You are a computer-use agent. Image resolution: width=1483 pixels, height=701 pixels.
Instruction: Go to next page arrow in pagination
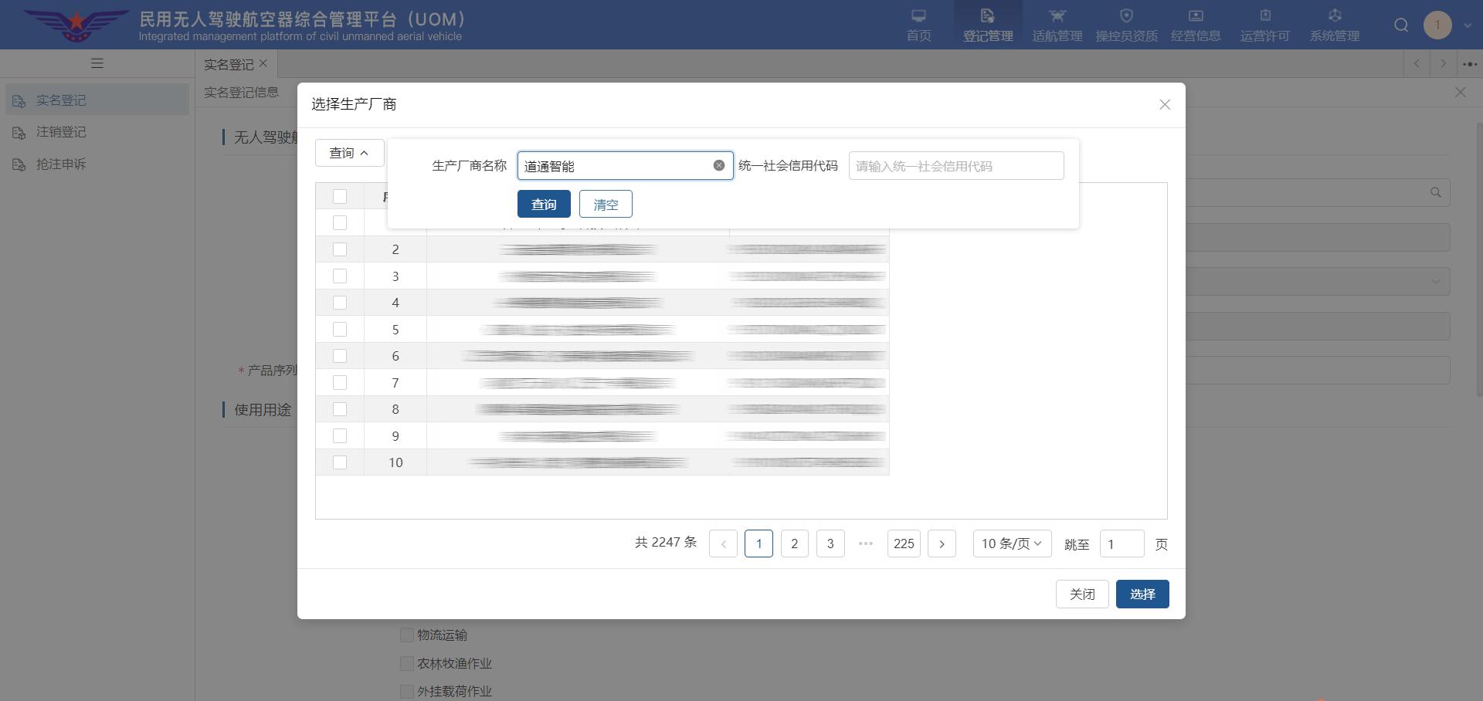[x=942, y=544]
